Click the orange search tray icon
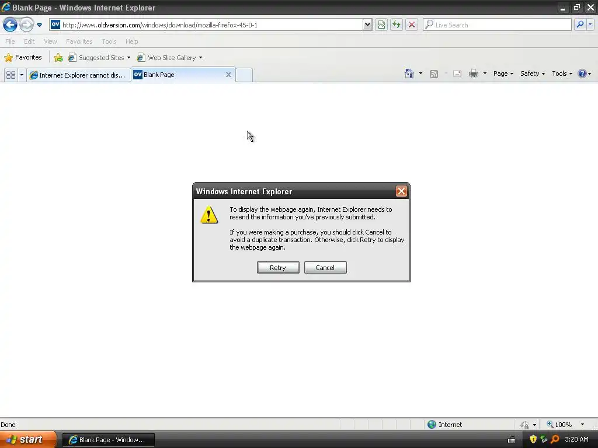 click(x=555, y=439)
